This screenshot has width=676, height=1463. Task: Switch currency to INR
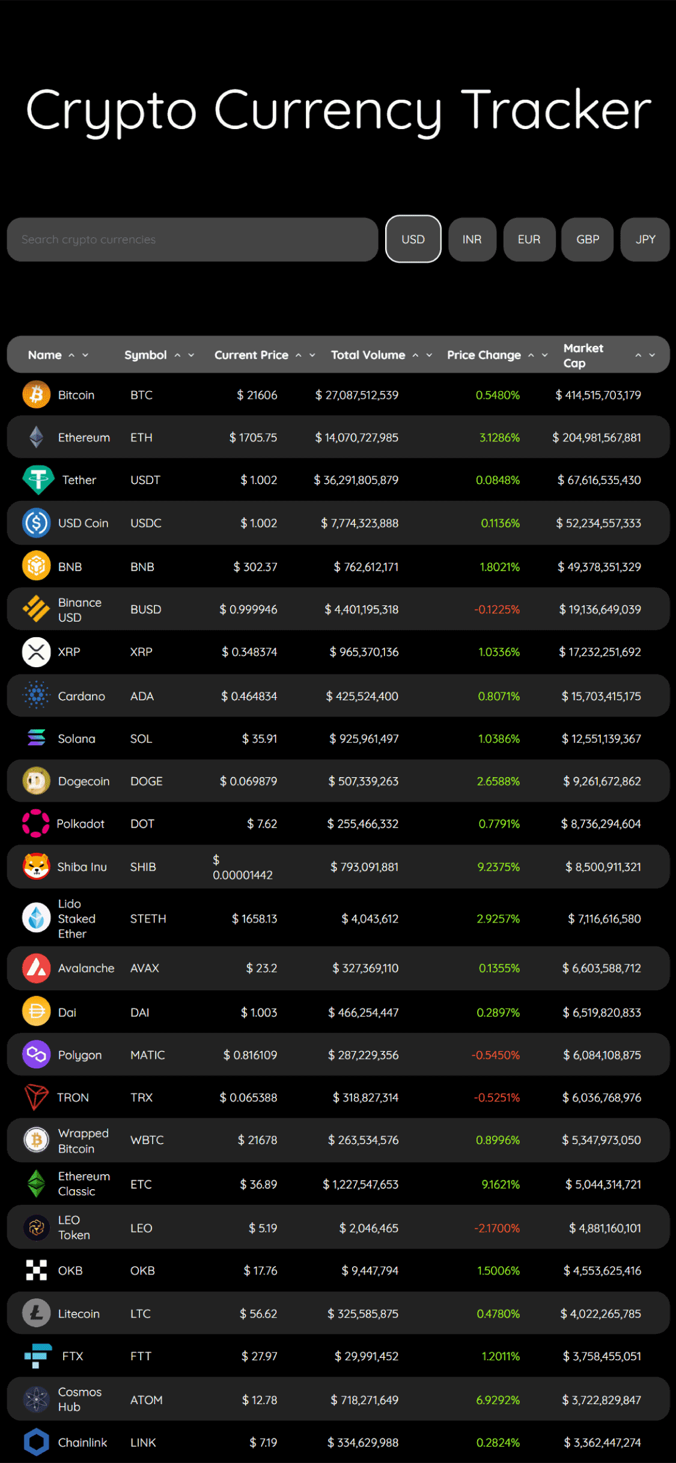pos(472,239)
